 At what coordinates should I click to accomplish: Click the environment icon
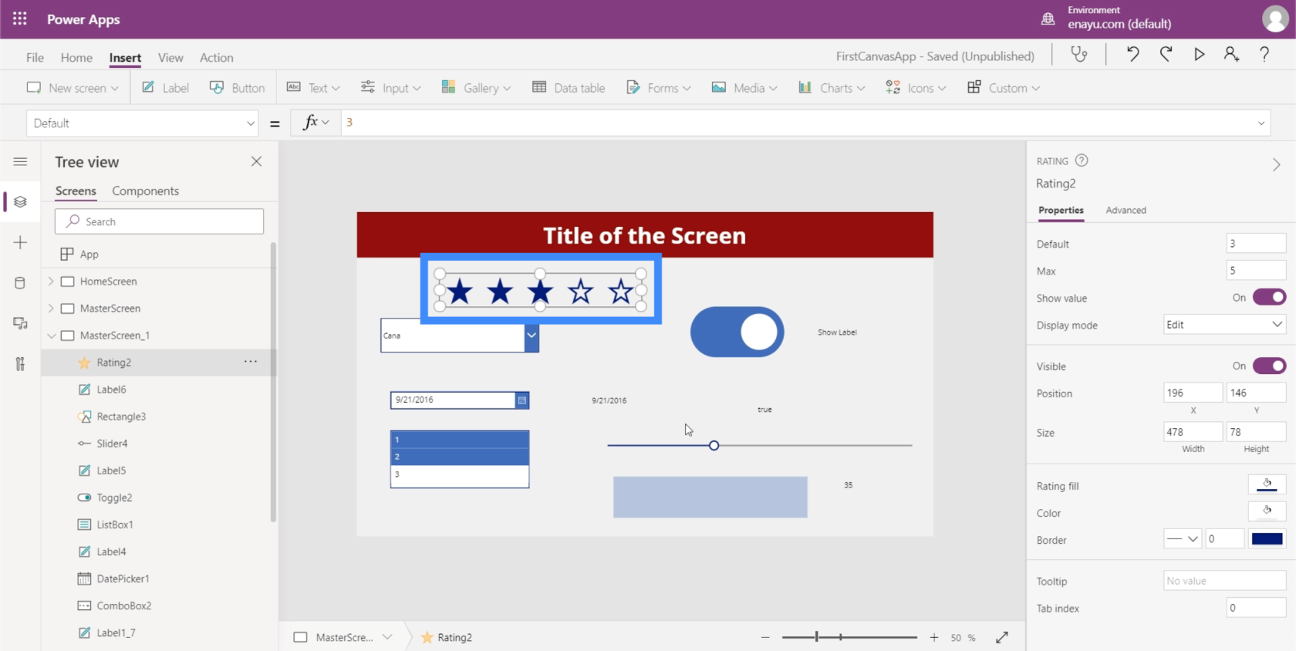[1048, 19]
